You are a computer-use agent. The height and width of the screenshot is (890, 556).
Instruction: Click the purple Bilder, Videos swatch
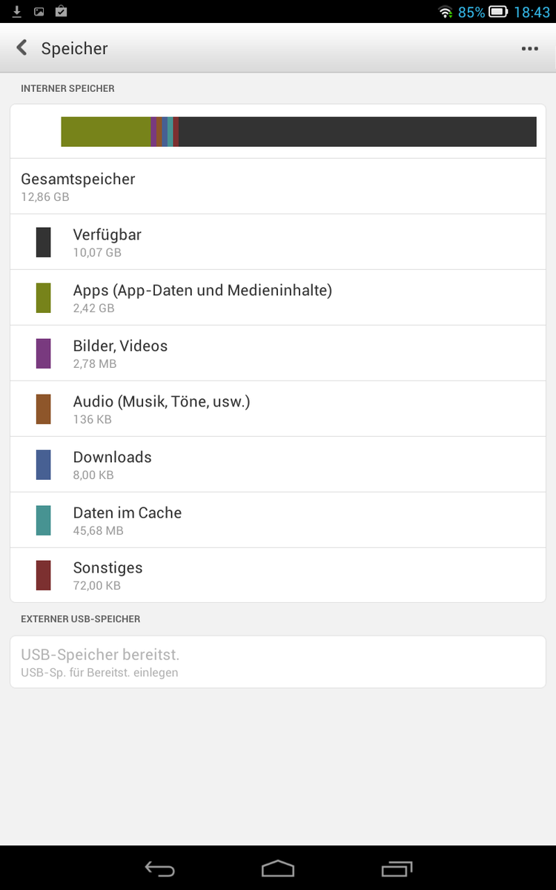[x=44, y=353]
